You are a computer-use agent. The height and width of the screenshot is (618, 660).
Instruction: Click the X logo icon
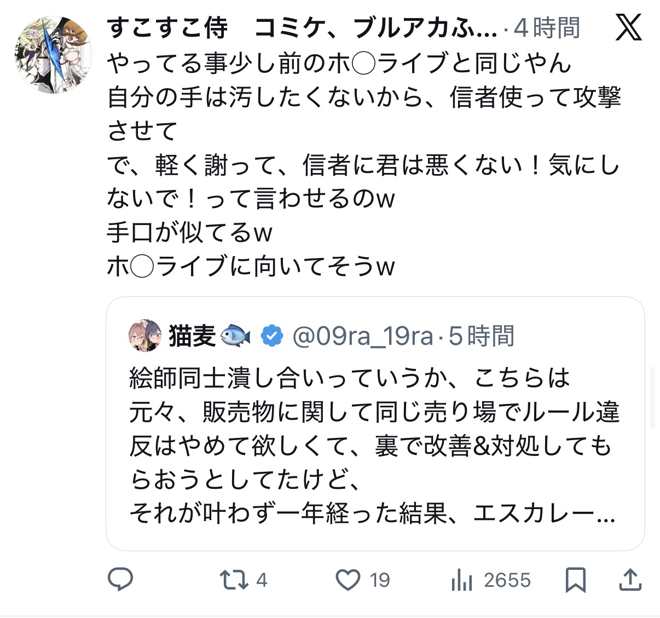628,27
